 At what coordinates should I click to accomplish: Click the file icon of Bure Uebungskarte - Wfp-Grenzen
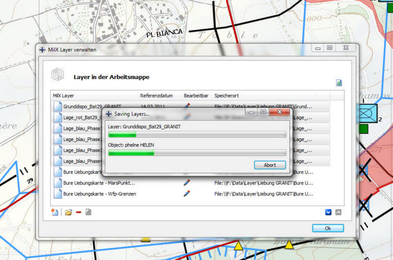(x=58, y=194)
